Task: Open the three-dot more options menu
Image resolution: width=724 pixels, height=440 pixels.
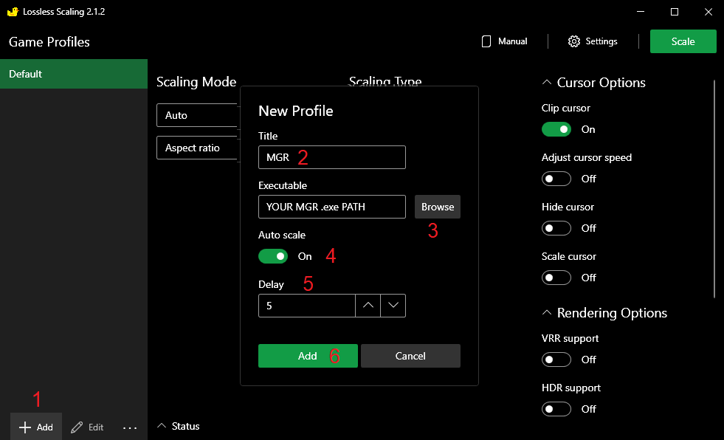Action: pyautogui.click(x=130, y=427)
